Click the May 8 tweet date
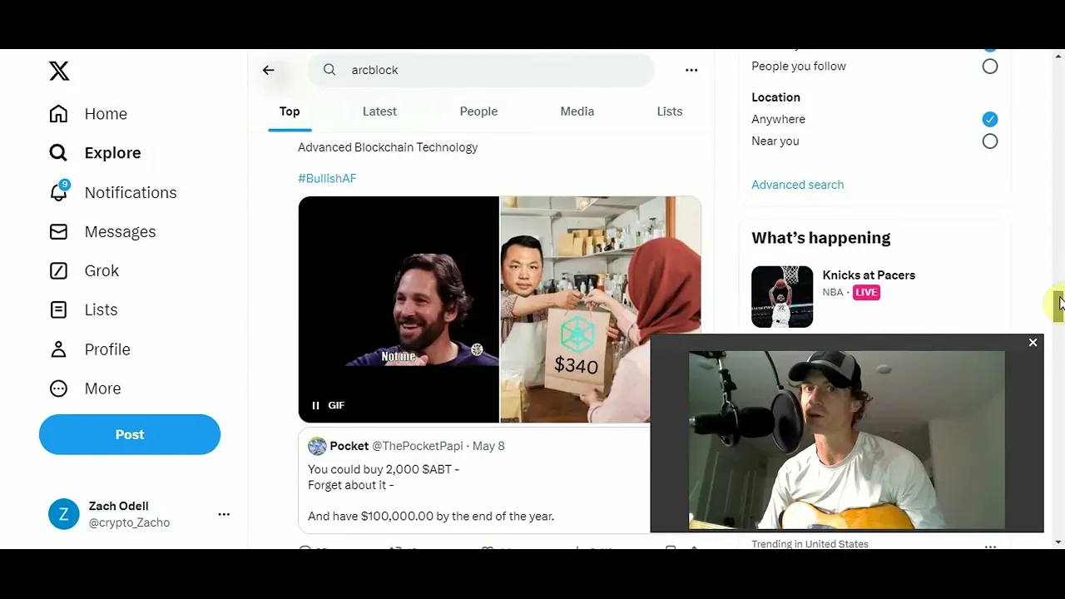This screenshot has width=1065, height=599. coord(488,447)
